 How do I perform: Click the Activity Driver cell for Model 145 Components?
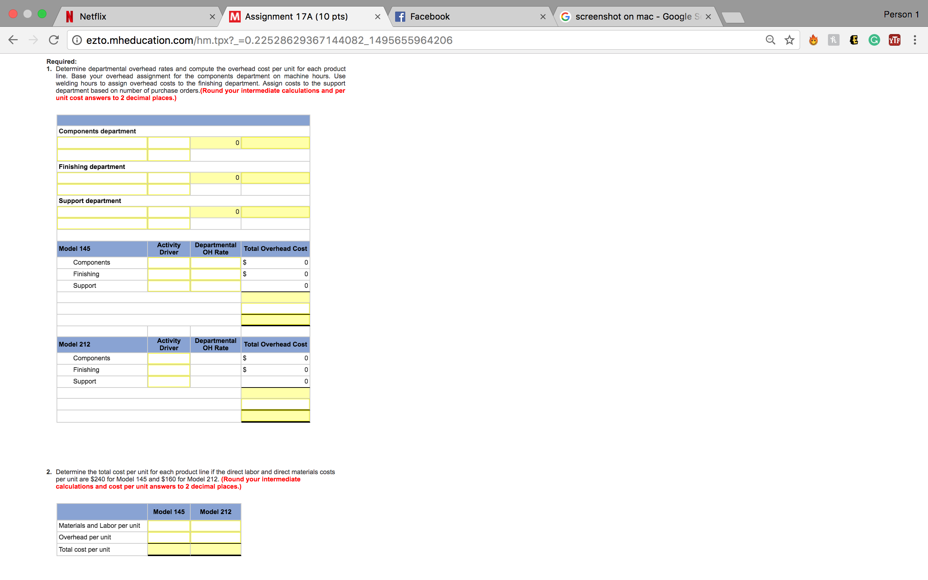[169, 262]
